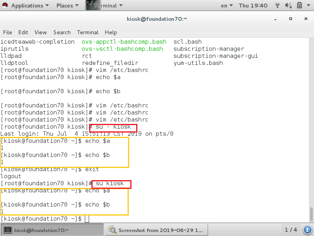Image resolution: width=314 pixels, height=236 pixels.
Task: Click the text subscription-manager-gui
Action: coord(215,56)
